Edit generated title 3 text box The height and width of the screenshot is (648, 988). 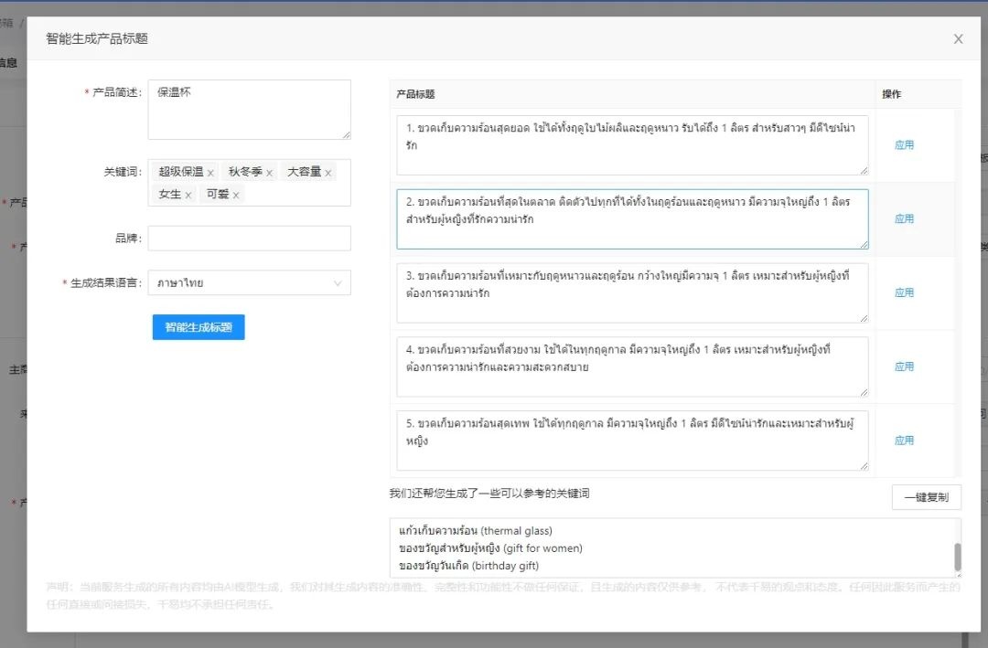633,292
